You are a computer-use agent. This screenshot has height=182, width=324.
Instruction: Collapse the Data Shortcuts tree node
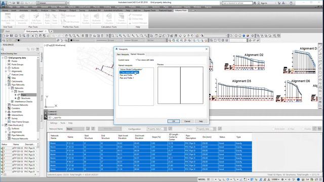[x=3, y=125]
